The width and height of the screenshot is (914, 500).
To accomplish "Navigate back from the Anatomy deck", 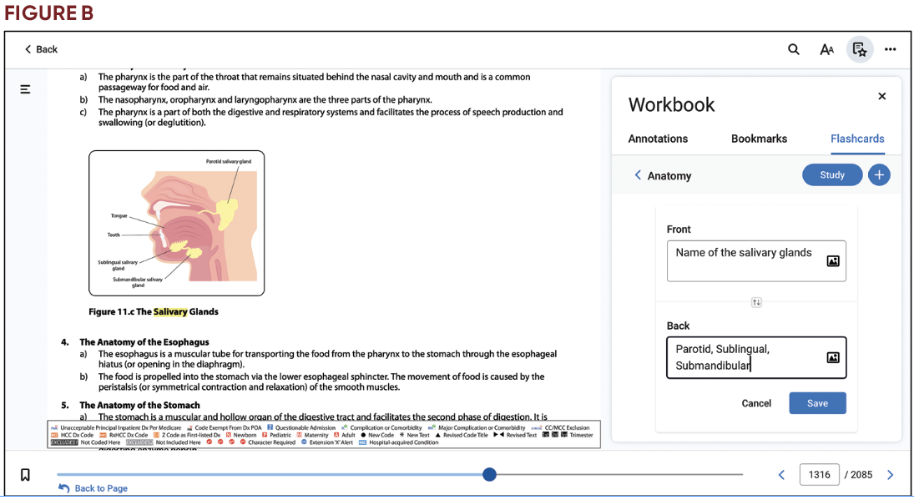I will (638, 175).
